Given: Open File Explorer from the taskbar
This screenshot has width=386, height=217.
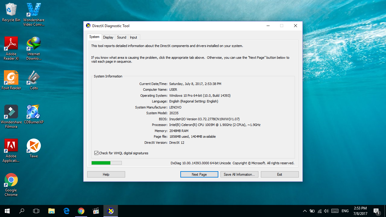Looking at the screenshot, I should click(x=52, y=211).
